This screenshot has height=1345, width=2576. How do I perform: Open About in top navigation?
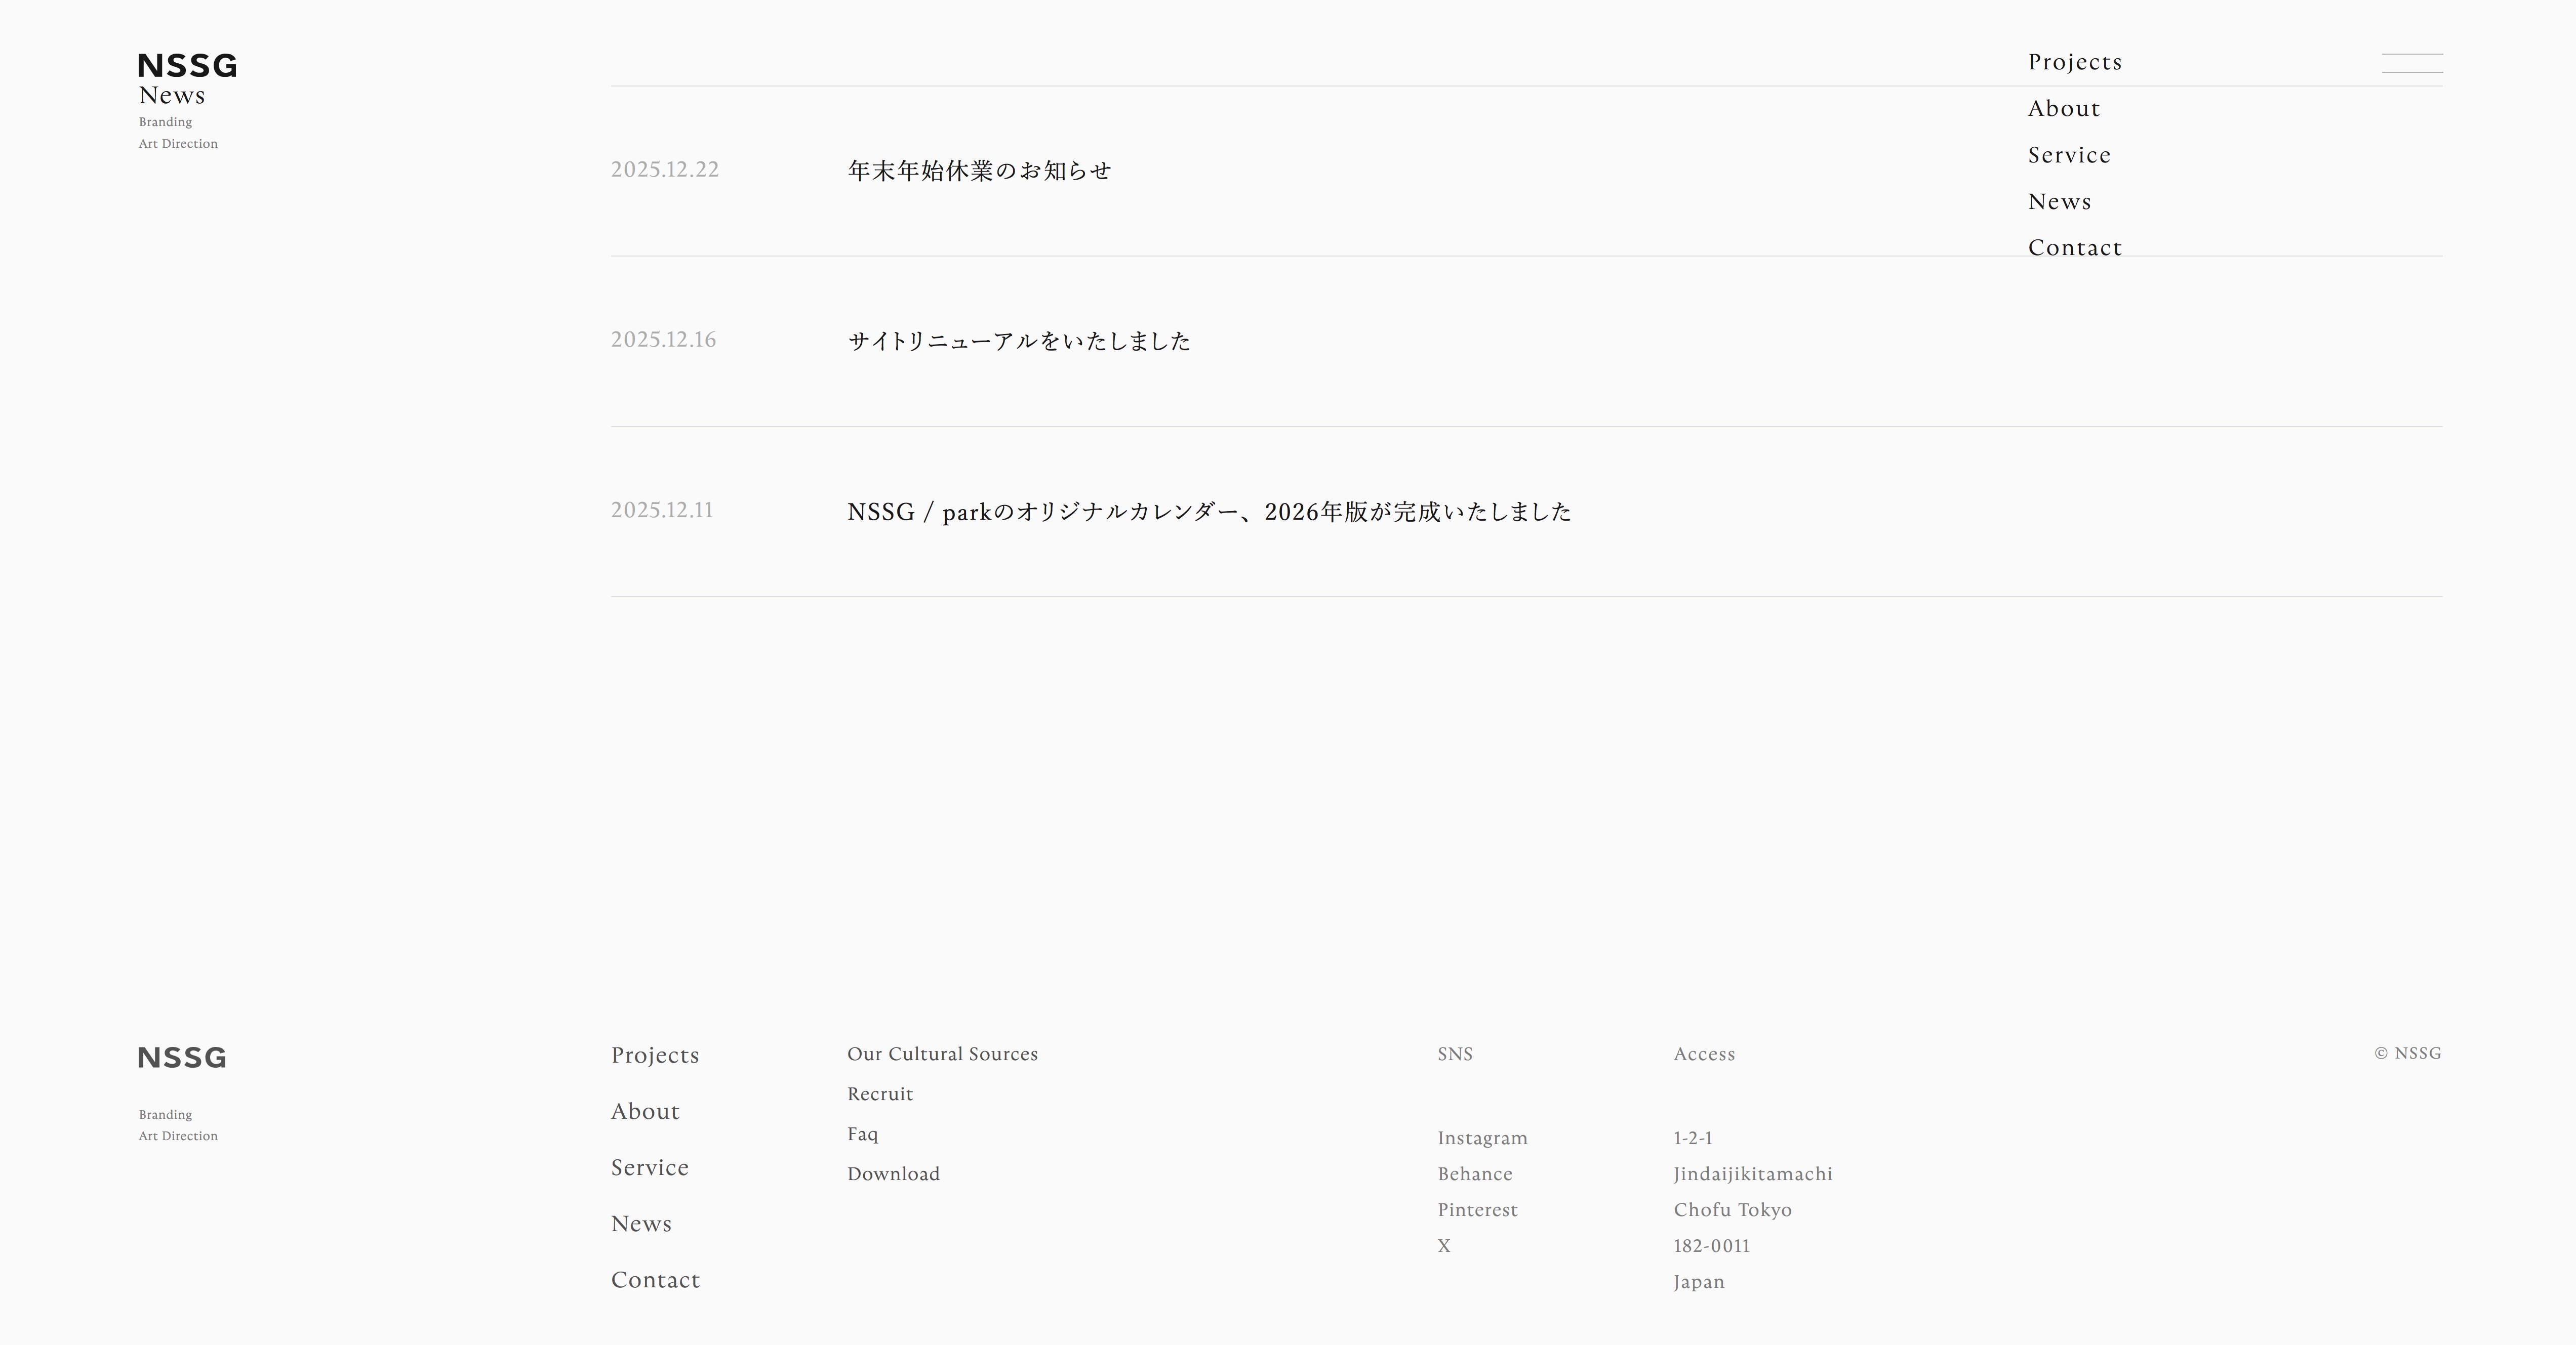2063,109
